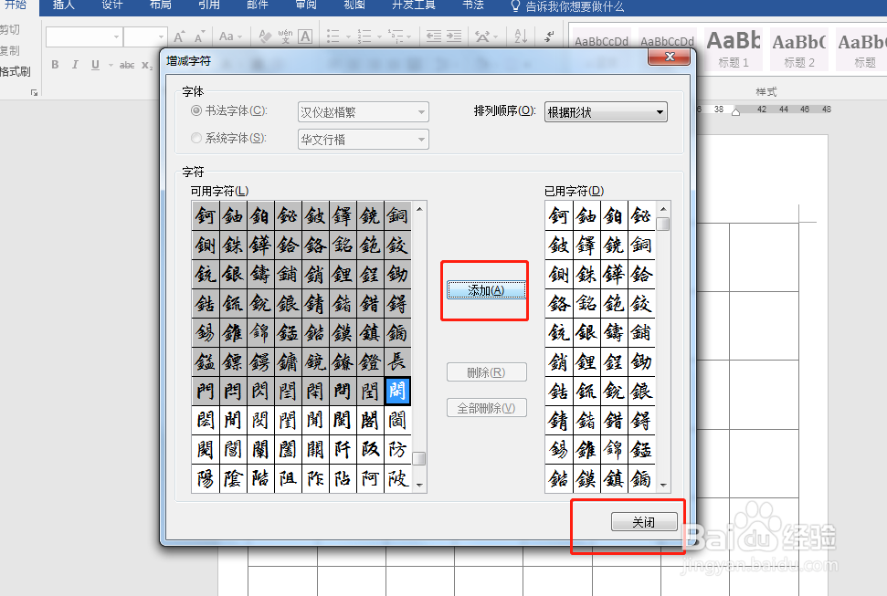Select character 陽 in the character grid
Viewport: 887px width, 596px height.
click(x=205, y=478)
